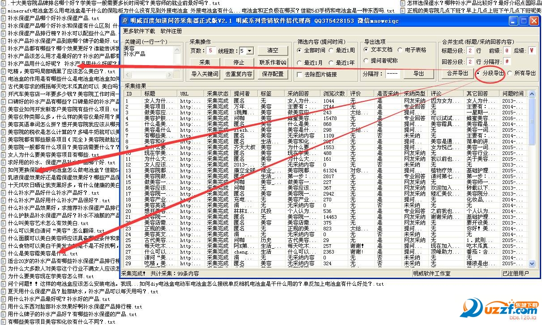Select file icon for 什么叫美容艺术怎么有效美白 file
This screenshot has height=325, width=542.
click(x=4, y=223)
